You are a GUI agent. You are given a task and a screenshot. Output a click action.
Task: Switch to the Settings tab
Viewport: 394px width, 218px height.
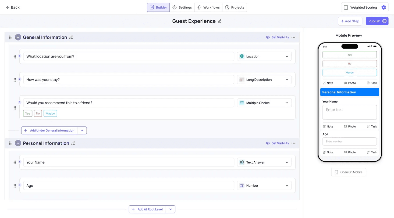(182, 7)
